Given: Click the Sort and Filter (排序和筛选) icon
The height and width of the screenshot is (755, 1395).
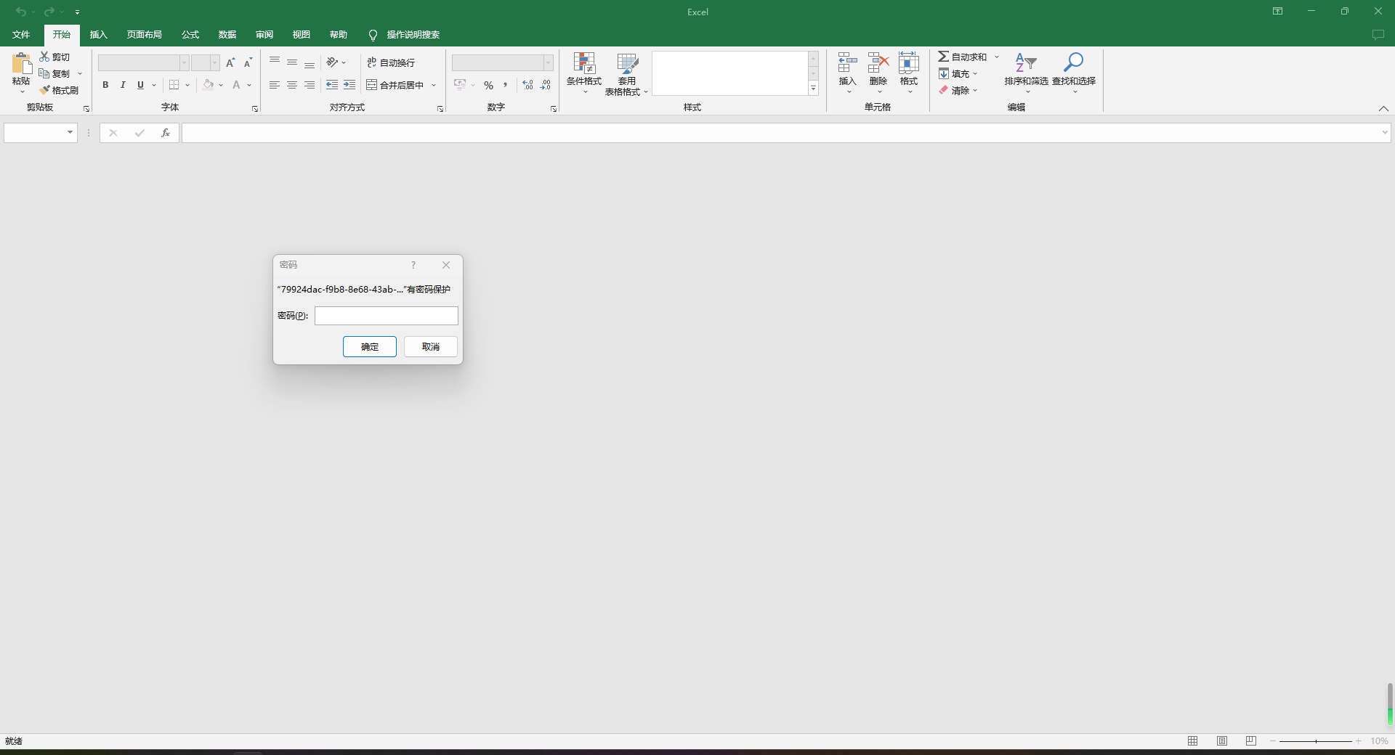Looking at the screenshot, I should click(x=1026, y=64).
